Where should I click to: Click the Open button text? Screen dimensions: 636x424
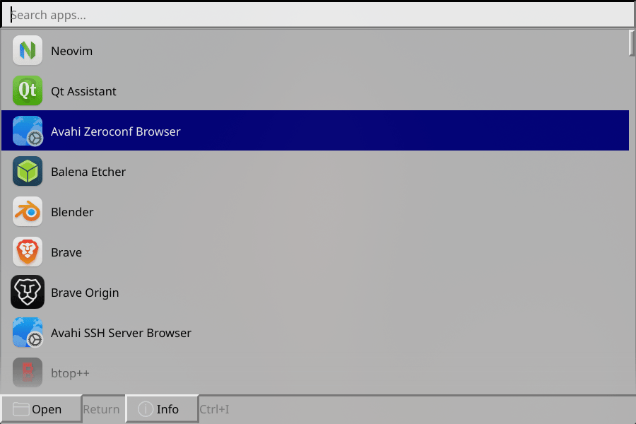[47, 409]
